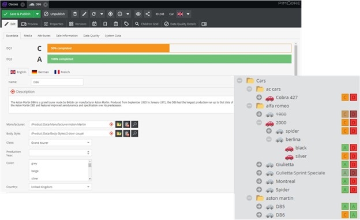Click the orange DQ1 50% completed bar

click(x=108, y=49)
